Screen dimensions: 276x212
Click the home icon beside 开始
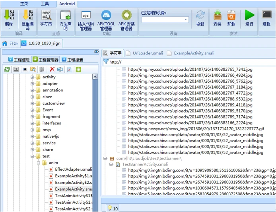pyautogui.click(x=5, y=43)
